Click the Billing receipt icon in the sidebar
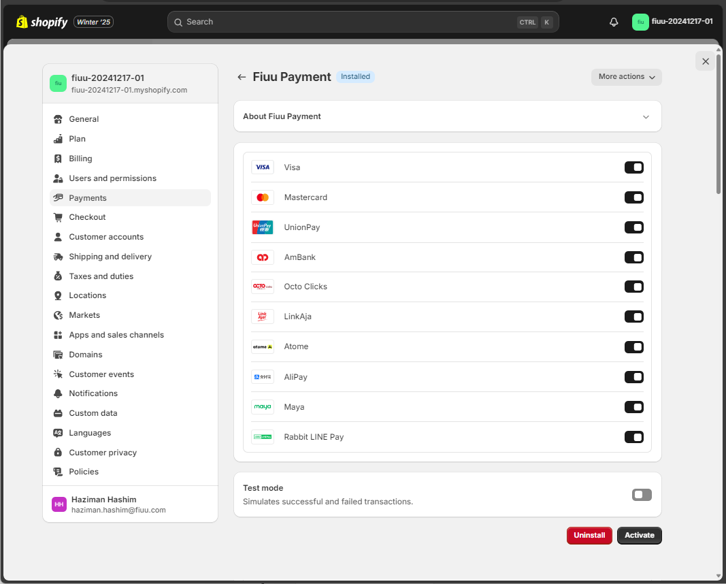Image resolution: width=726 pixels, height=584 pixels. [x=58, y=159]
